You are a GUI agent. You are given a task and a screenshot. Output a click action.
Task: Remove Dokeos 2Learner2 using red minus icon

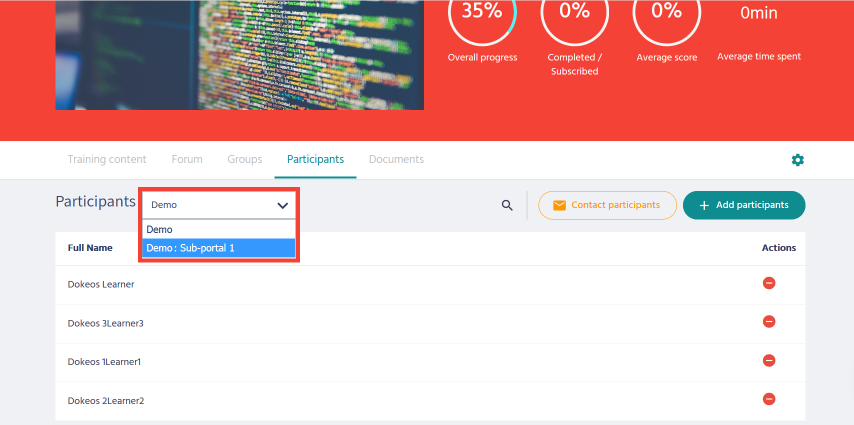pos(768,399)
